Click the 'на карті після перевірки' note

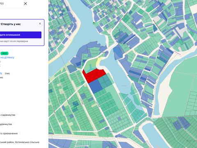tap(14, 41)
